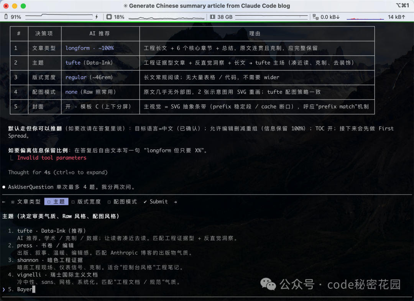Click the tufte option description line
Screen dimensions: 414x301
coord(128,238)
